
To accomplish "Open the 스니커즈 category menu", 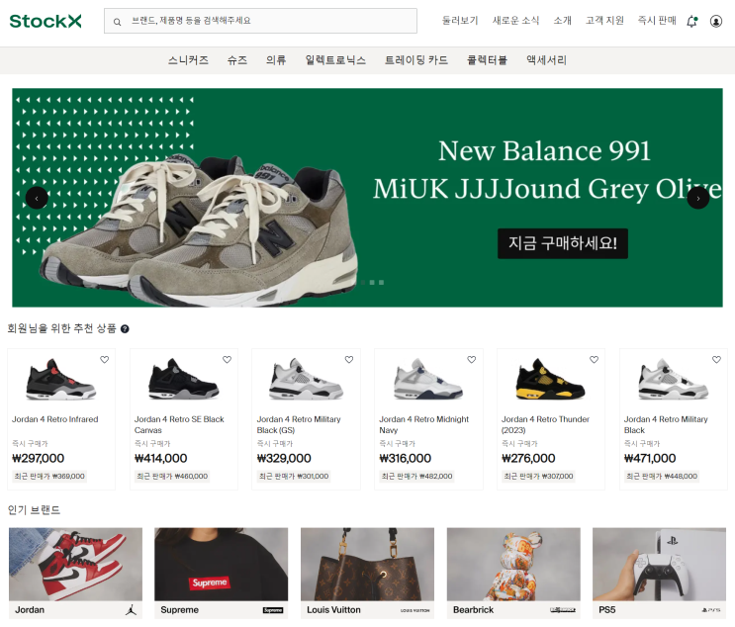I will (188, 60).
